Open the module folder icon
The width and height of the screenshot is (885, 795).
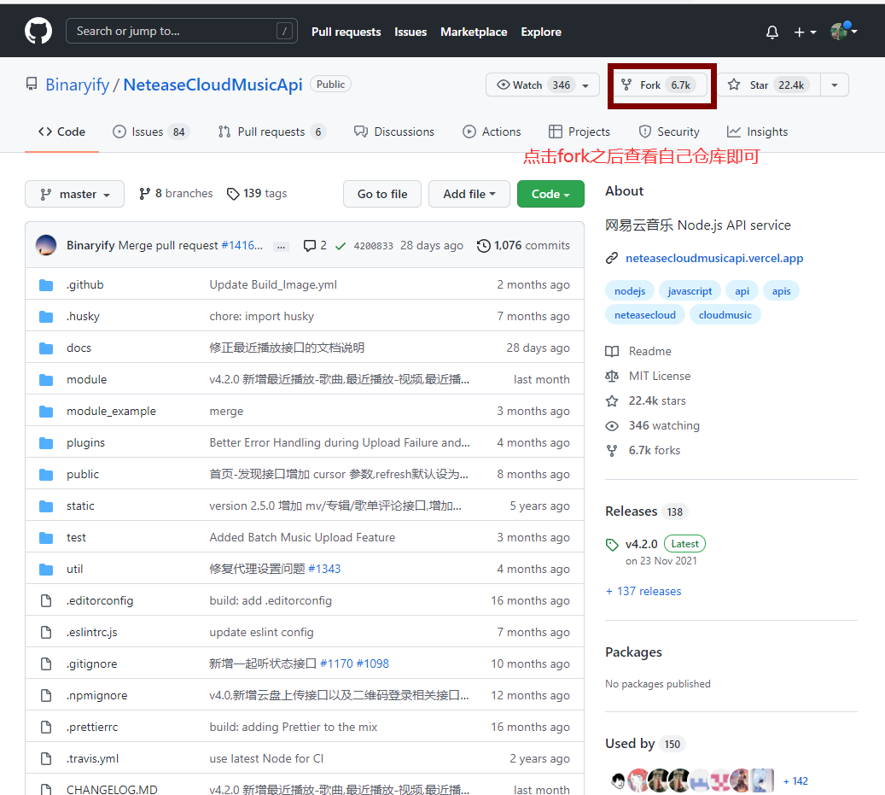click(x=46, y=380)
